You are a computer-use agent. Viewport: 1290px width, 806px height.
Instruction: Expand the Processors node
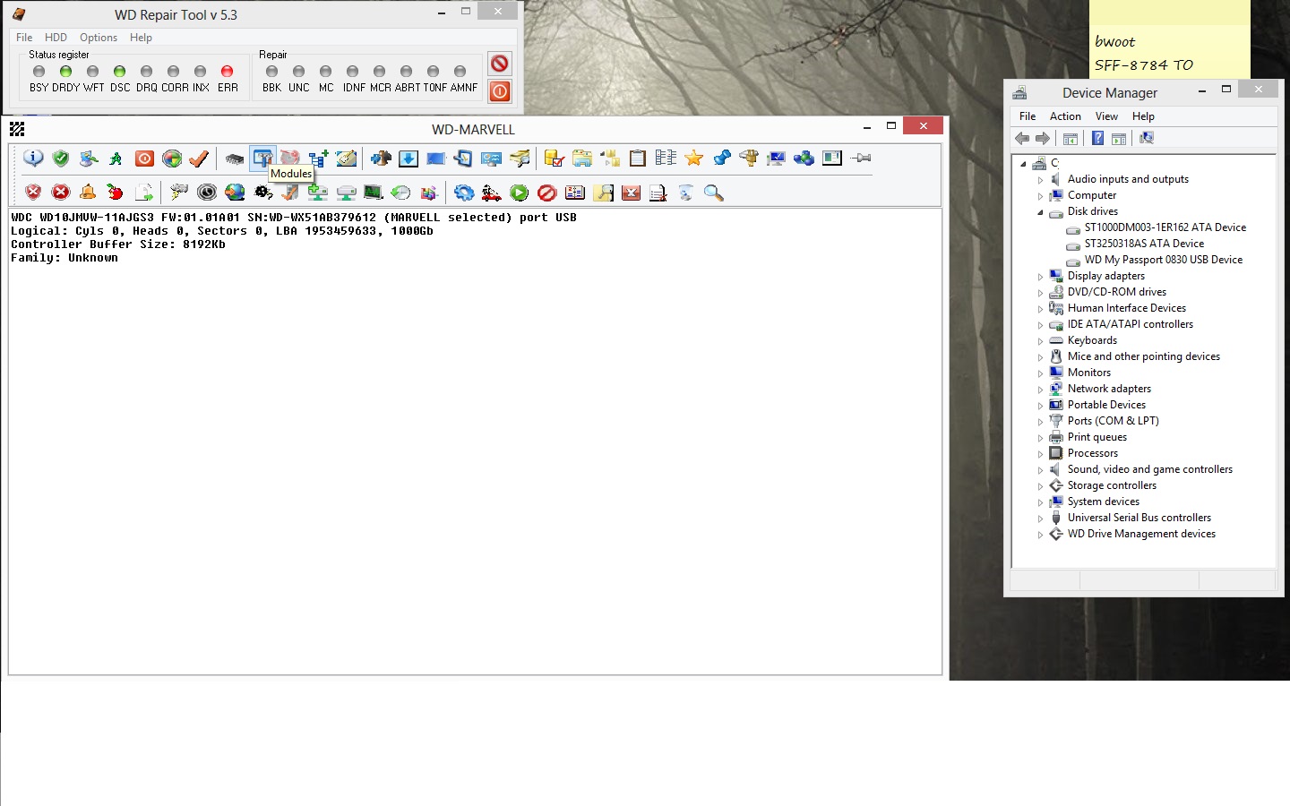[x=1040, y=454]
